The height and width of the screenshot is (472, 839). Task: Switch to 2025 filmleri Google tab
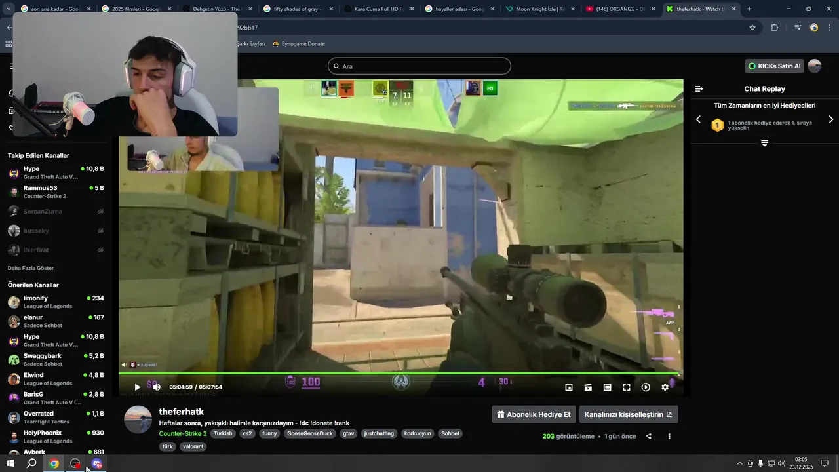tap(136, 9)
